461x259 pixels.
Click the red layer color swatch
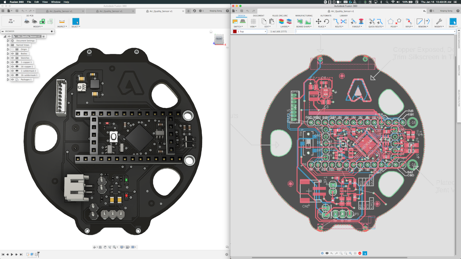pos(234,31)
